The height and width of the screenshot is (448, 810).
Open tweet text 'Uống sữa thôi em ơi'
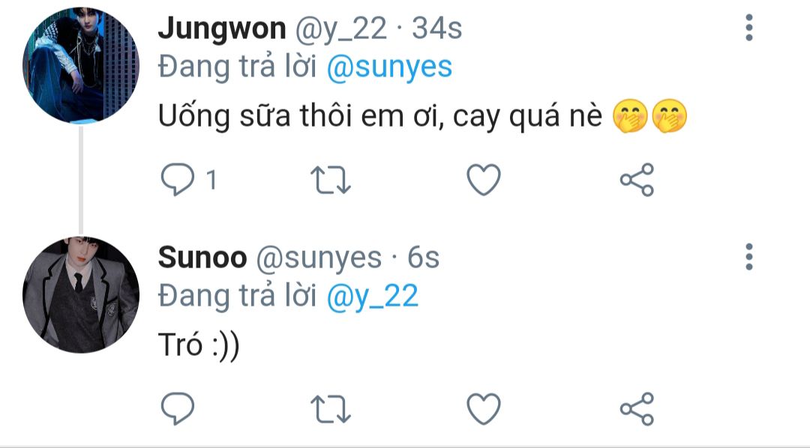tap(301, 116)
